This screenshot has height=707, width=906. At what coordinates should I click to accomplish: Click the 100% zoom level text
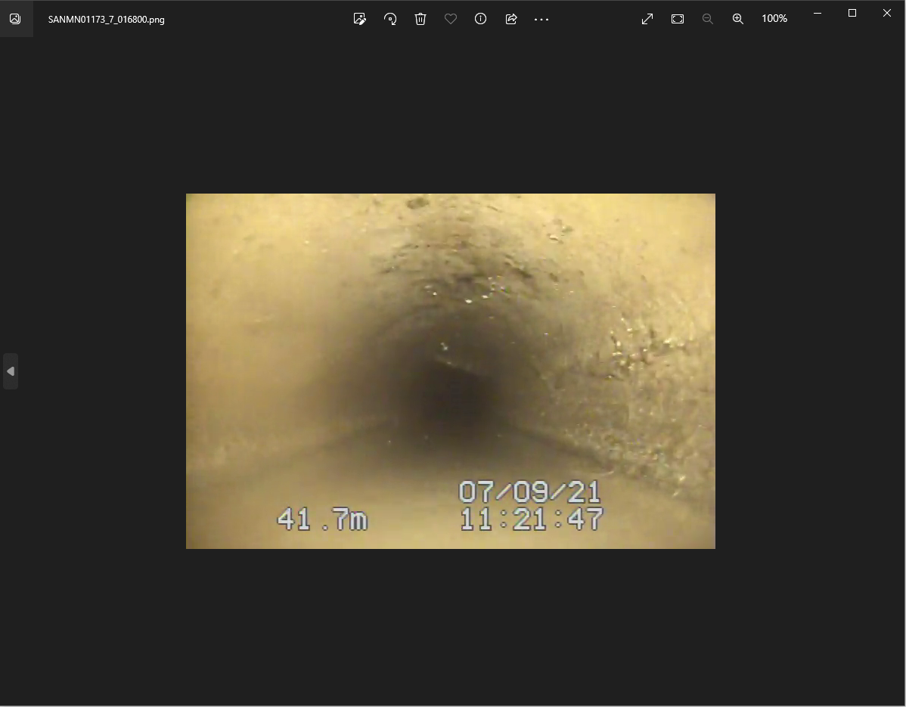click(774, 18)
